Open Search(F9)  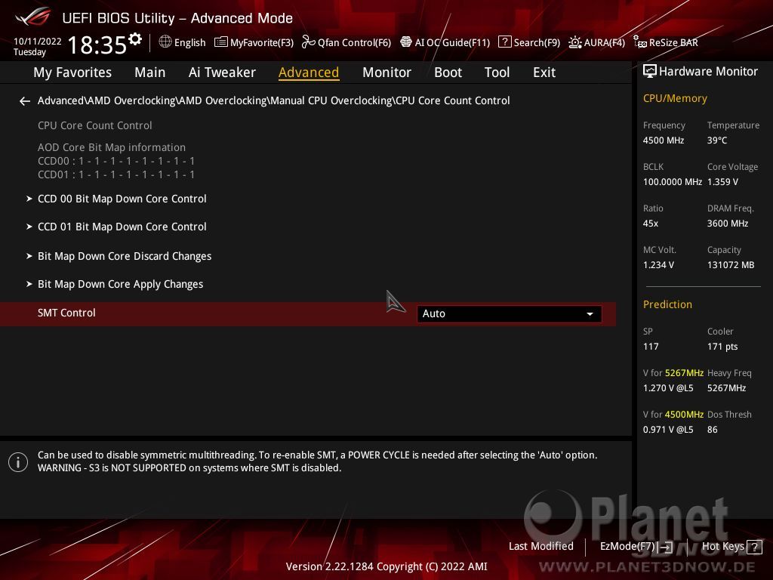click(529, 42)
